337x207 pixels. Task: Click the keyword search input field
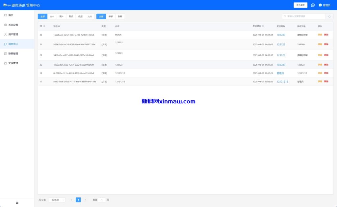tap(304, 16)
